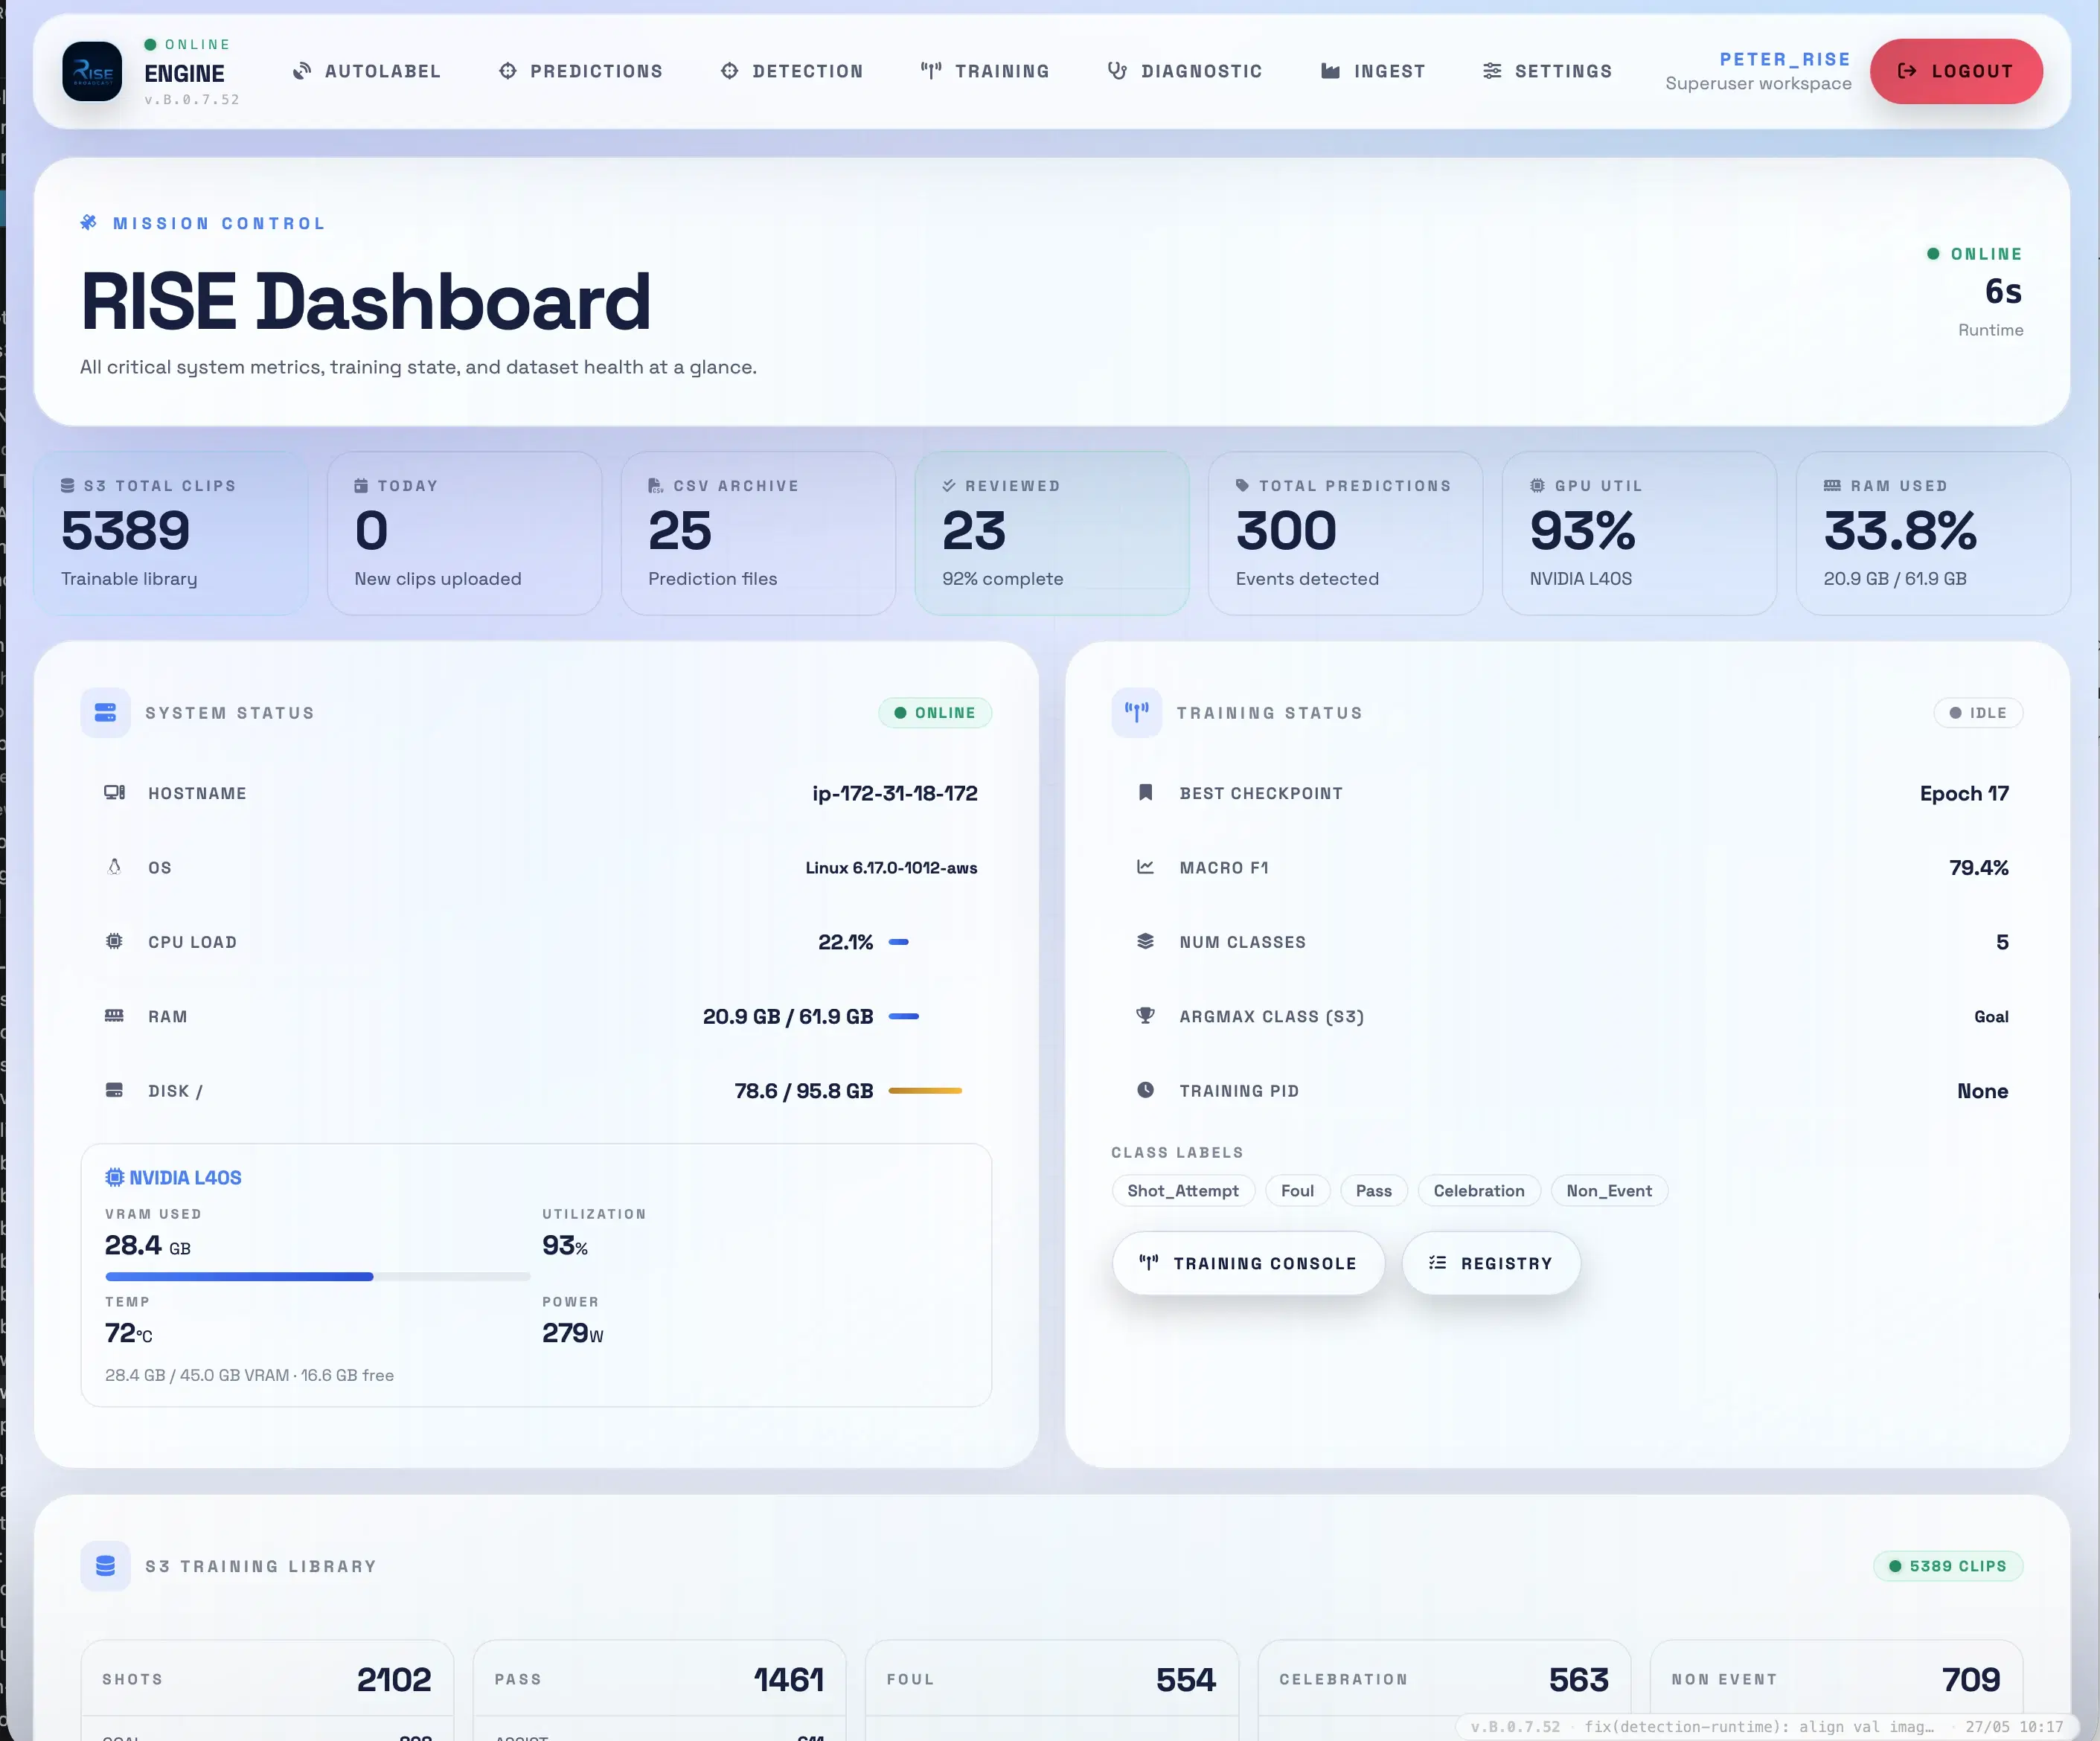Image resolution: width=2100 pixels, height=1741 pixels.
Task: Click the Best Checkpoint bookmark icon
Action: point(1146,792)
